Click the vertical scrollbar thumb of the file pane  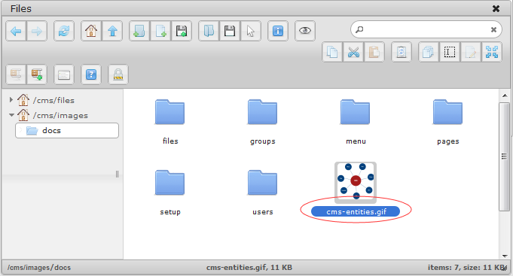[505, 156]
